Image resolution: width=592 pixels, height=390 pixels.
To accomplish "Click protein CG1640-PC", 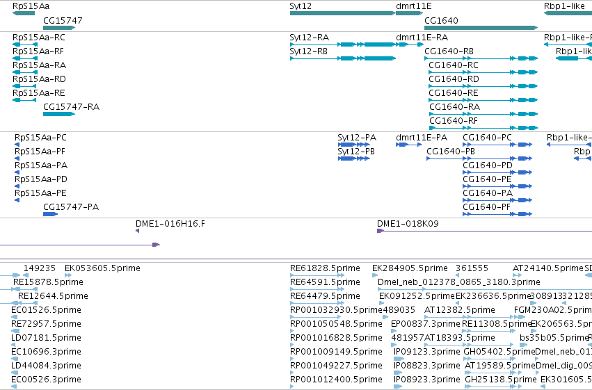I will click(x=497, y=145).
